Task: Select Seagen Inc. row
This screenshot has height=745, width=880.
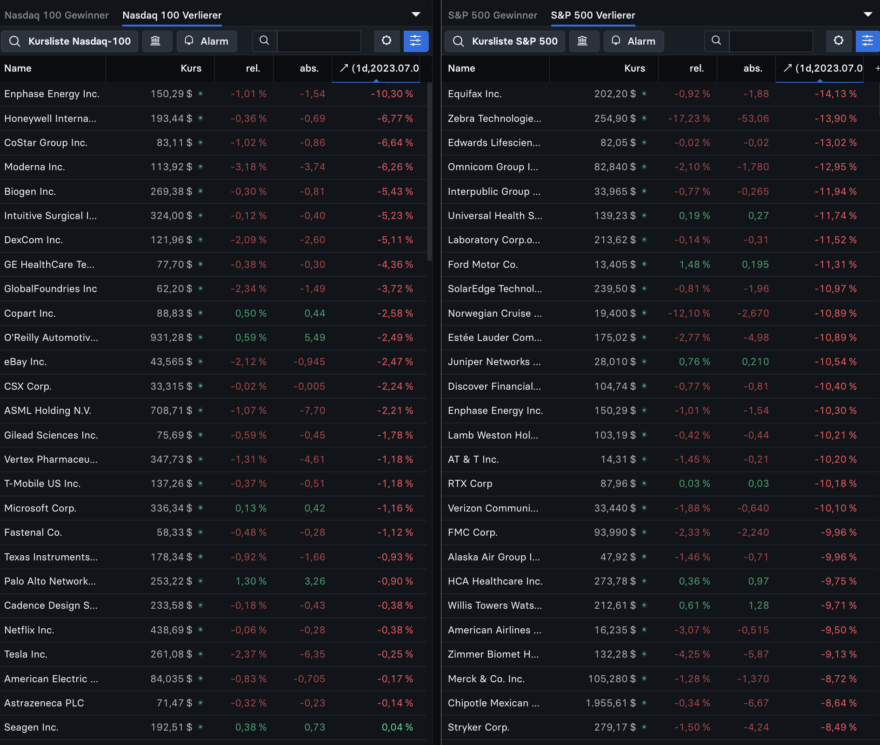Action: coord(213,727)
